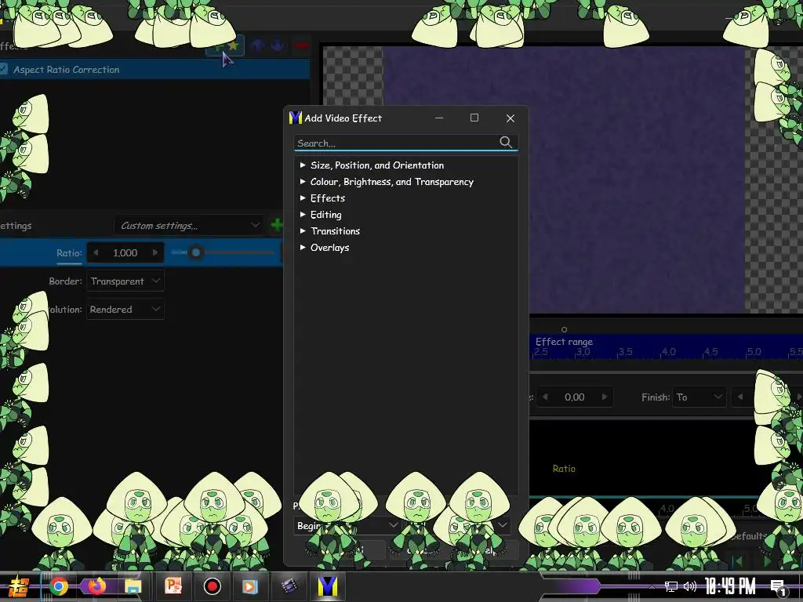Decrease start time left of 0.00
Viewport: 803px width, 602px height.
click(x=545, y=397)
